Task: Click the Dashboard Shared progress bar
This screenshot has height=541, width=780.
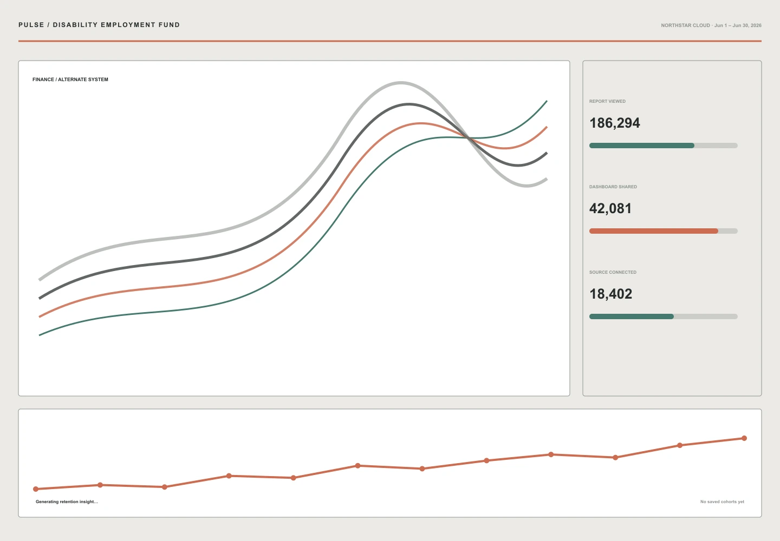Action: [x=664, y=231]
